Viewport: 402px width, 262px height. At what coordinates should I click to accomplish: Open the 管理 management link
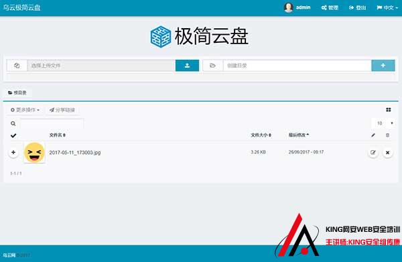330,7
